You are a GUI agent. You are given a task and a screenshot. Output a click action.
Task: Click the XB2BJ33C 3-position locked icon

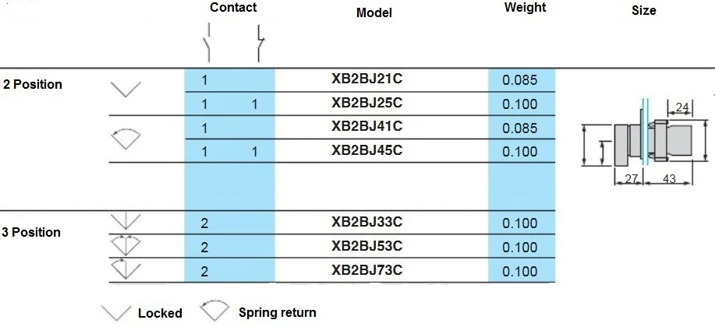(126, 222)
